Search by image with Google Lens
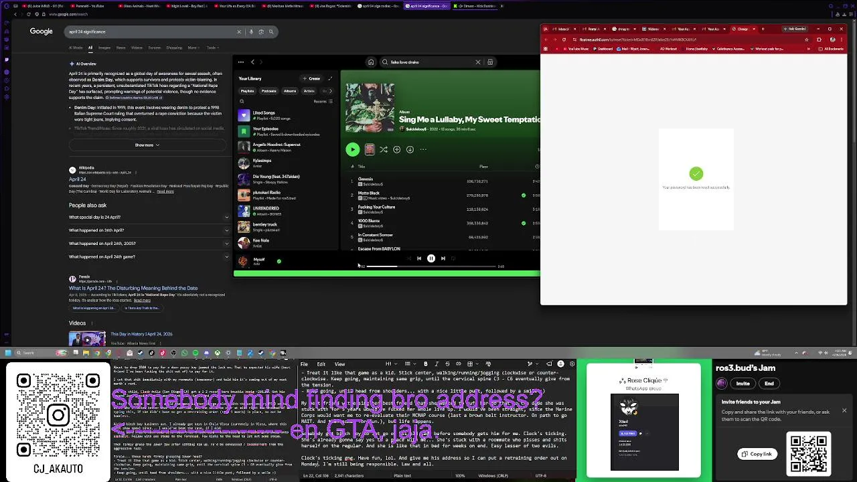 pos(261,31)
